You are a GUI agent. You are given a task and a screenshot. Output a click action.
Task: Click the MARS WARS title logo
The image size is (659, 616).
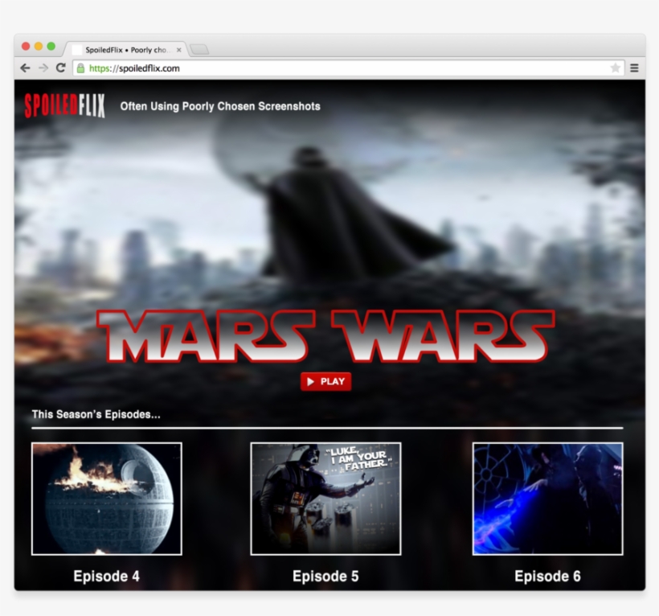(x=325, y=336)
